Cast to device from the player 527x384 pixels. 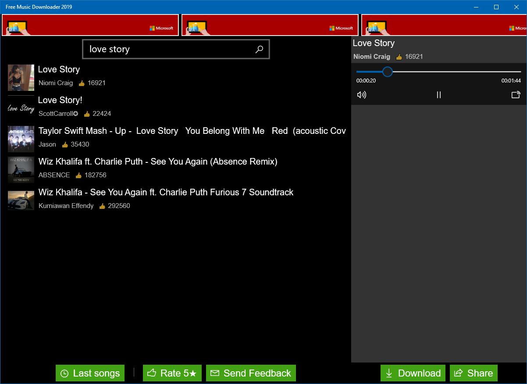(516, 95)
